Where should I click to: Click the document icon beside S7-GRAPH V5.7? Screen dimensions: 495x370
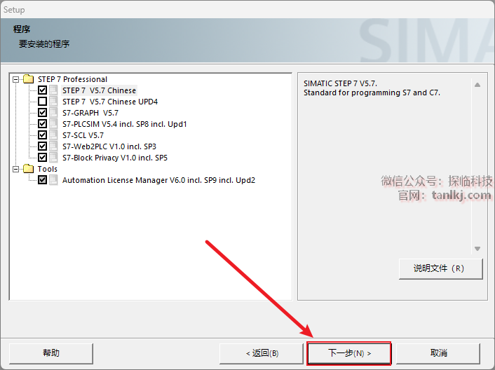coord(53,113)
